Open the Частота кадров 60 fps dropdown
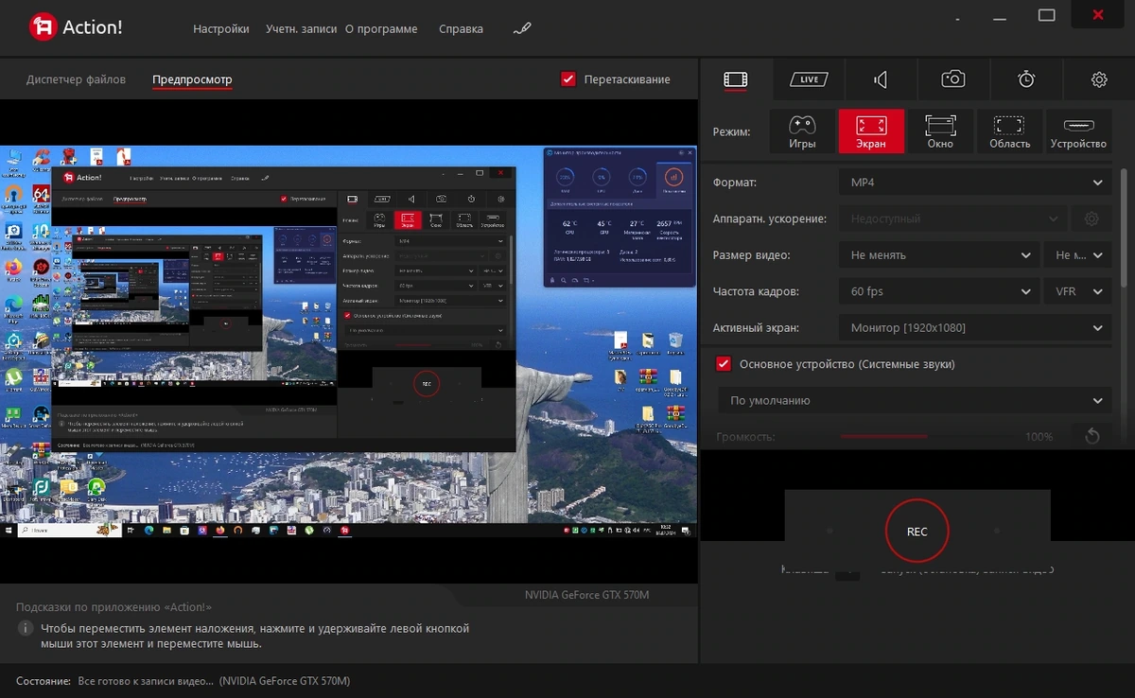1135x698 pixels. (x=939, y=291)
